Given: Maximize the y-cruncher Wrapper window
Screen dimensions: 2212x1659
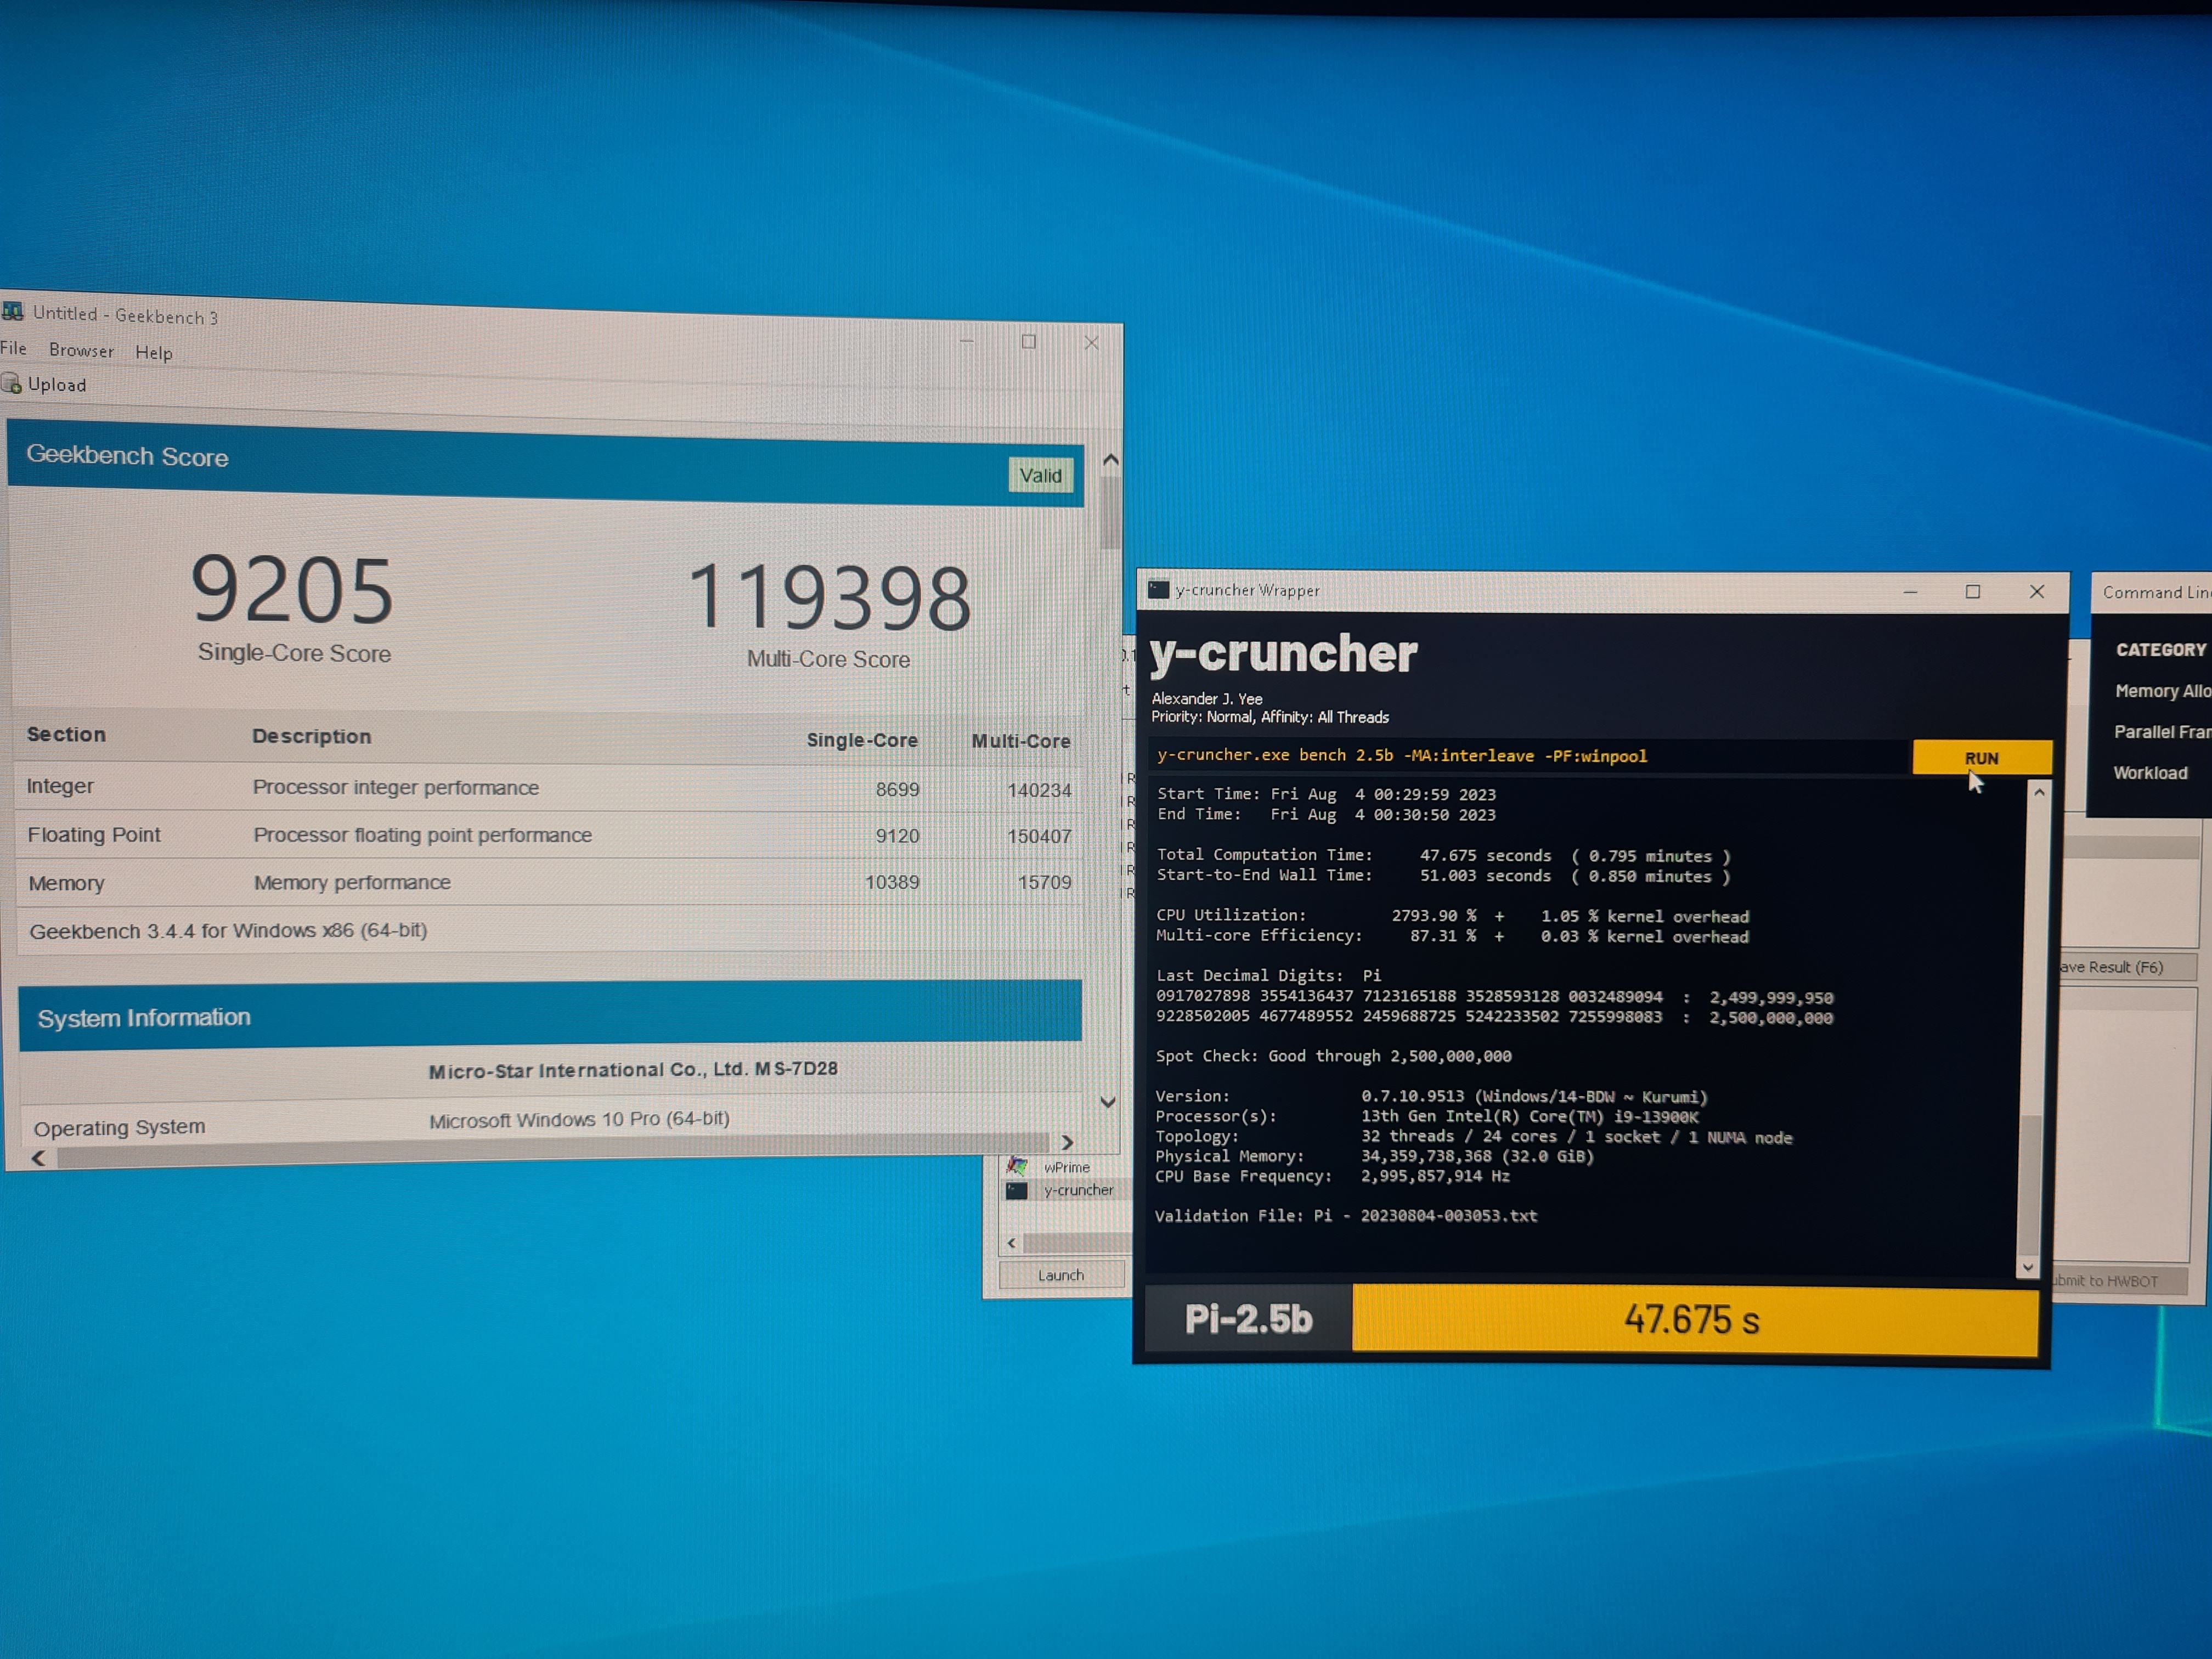Looking at the screenshot, I should pos(1973,592).
